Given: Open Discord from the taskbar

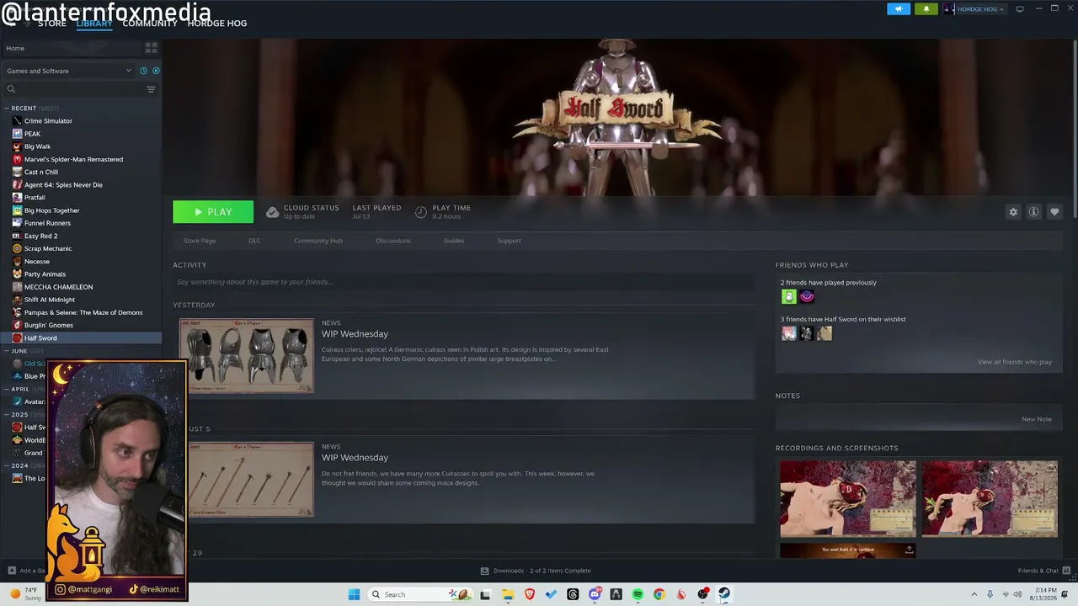Looking at the screenshot, I should (x=595, y=594).
